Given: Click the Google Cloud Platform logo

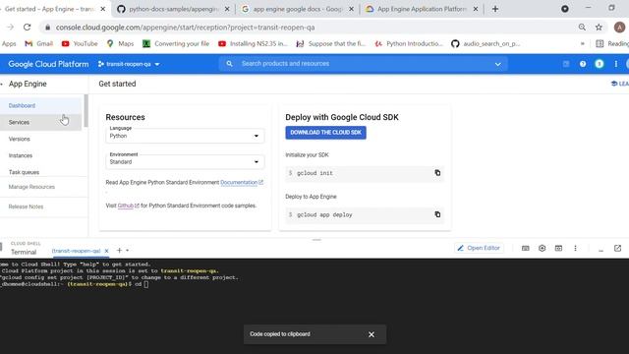Looking at the screenshot, I should [x=48, y=64].
